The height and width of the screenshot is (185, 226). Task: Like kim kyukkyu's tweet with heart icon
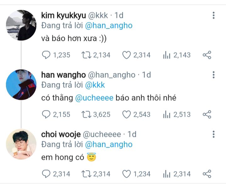126,55
